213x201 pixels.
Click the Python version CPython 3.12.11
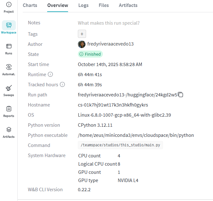(x=95, y=125)
